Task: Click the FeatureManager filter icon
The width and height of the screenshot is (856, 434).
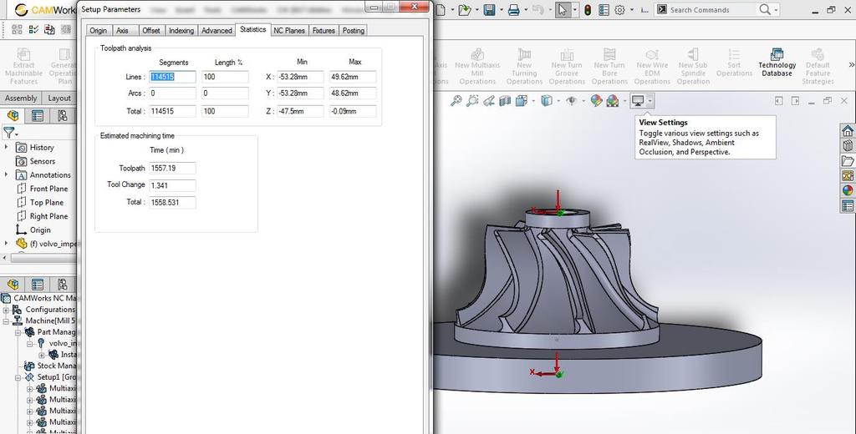Action: (9, 132)
